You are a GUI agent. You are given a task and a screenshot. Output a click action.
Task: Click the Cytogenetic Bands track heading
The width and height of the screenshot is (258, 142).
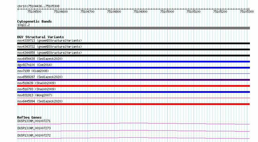point(34,21)
